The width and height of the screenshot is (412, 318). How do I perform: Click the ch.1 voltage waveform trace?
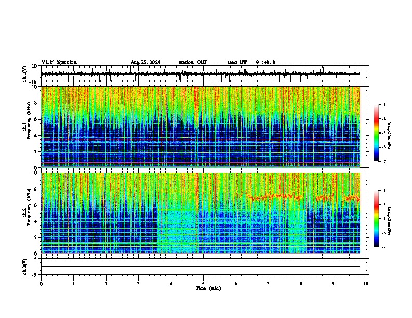point(200,74)
